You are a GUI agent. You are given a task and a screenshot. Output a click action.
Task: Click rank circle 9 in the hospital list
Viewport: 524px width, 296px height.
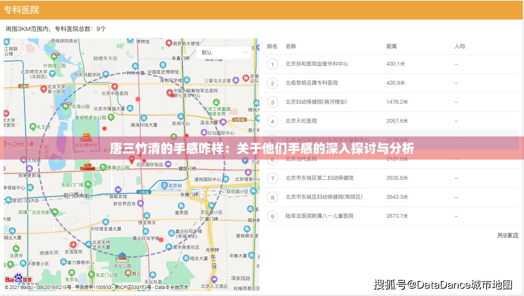tap(272, 216)
